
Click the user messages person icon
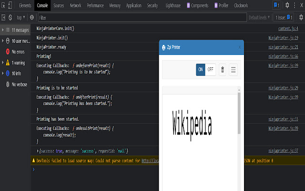(8, 41)
